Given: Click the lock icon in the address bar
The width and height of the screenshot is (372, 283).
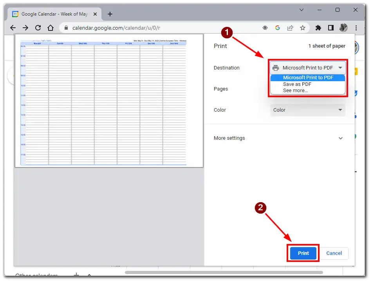Looking at the screenshot, I should click(67, 28).
